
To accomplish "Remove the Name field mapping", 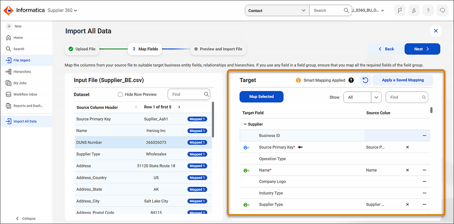I will (x=407, y=170).
